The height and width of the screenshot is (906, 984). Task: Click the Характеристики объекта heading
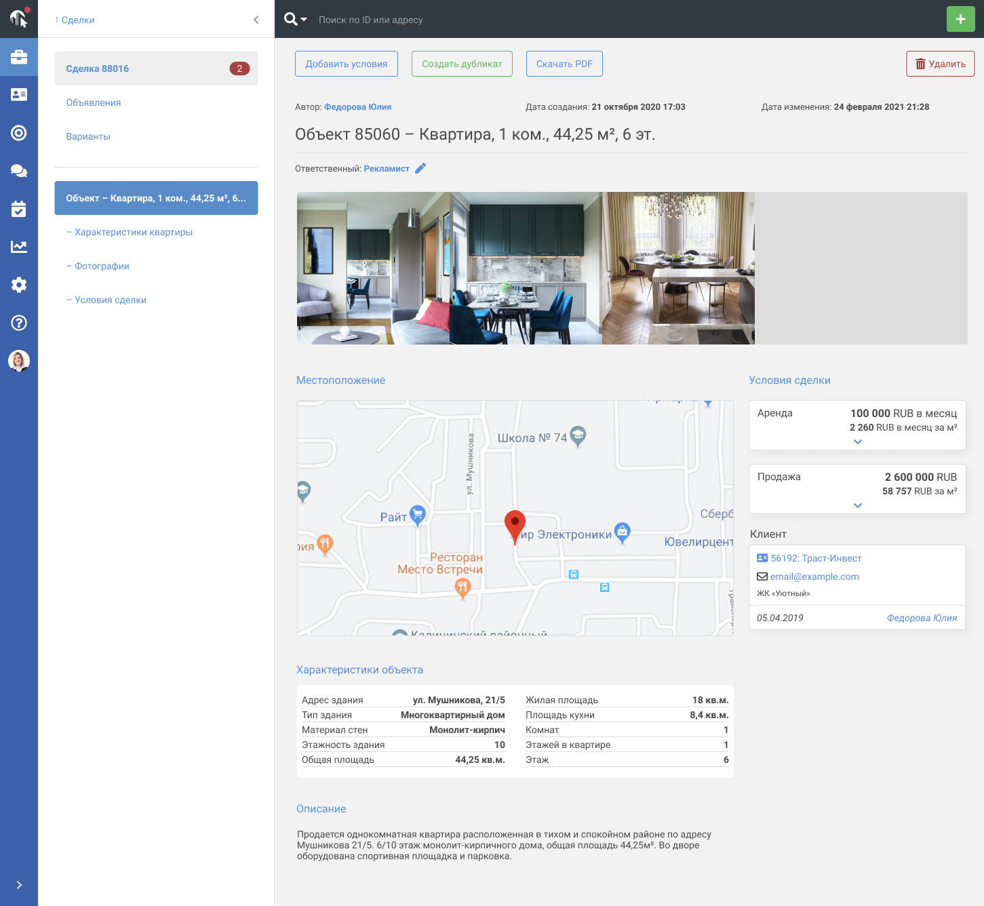coord(359,670)
